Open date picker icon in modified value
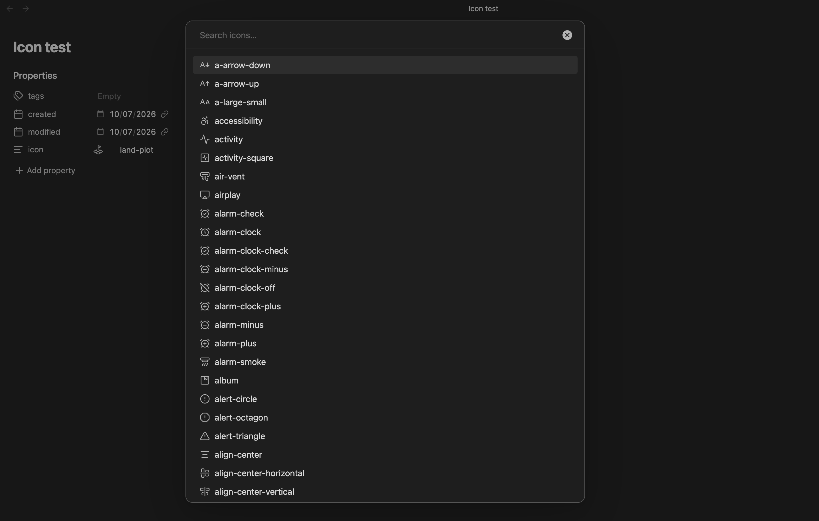Screen dimensions: 819x521 tap(100, 132)
